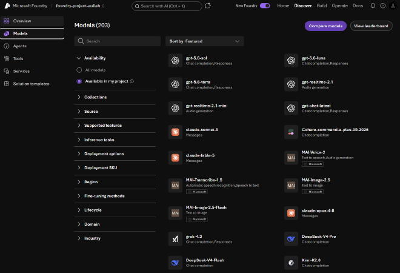Open the grok-4.3 model xAI icon
400x273 pixels.
tap(175, 239)
